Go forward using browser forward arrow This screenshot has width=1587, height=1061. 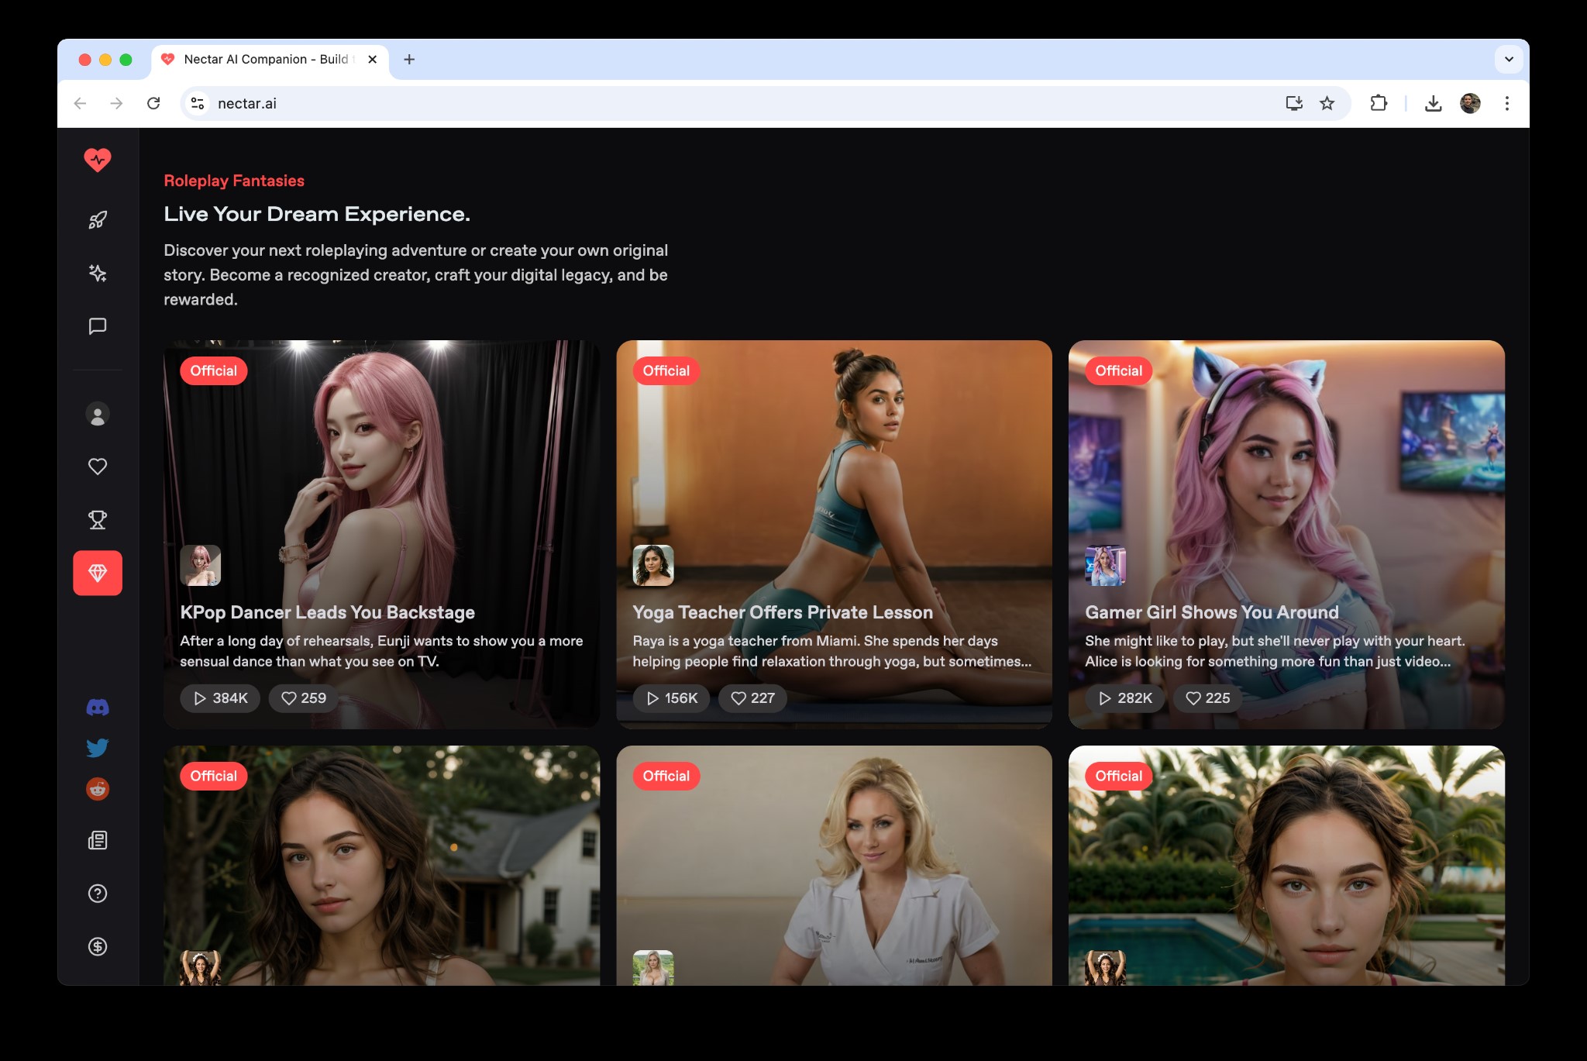click(116, 103)
